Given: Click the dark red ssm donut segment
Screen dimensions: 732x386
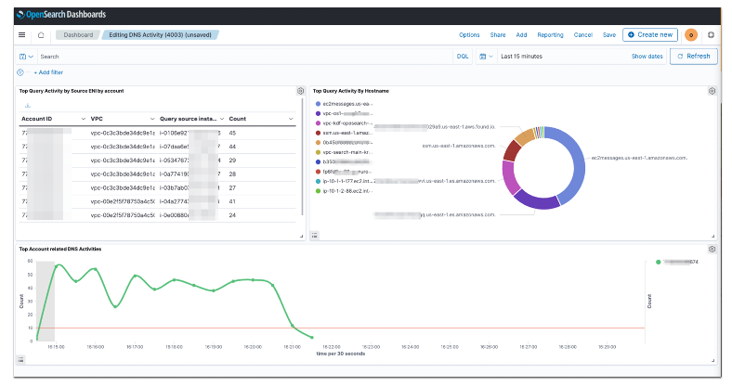Looking at the screenshot, I should coord(512,150).
